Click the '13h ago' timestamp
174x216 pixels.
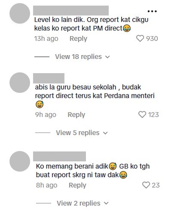46,39
